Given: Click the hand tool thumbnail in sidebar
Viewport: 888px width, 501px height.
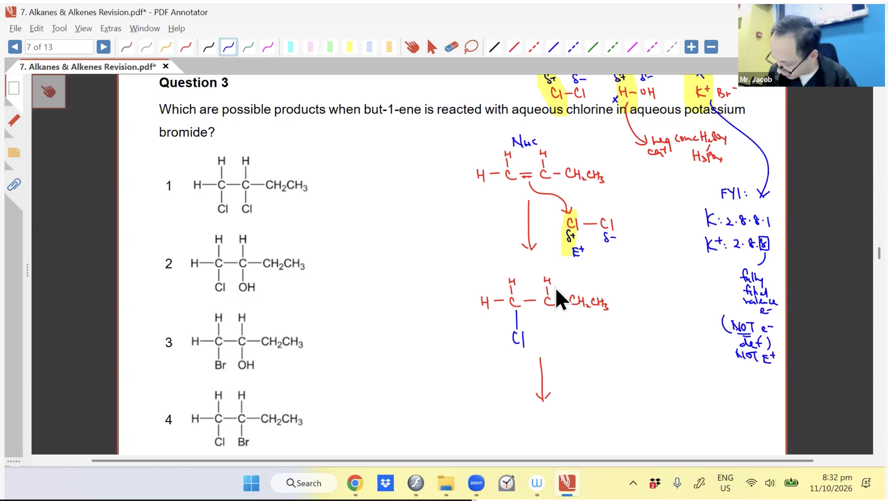Looking at the screenshot, I should [x=49, y=91].
